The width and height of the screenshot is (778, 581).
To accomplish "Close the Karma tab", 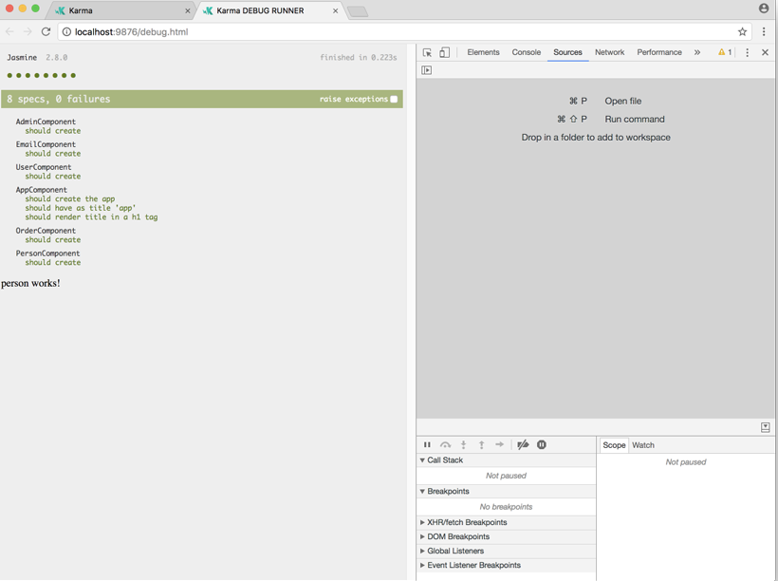I will (x=188, y=10).
